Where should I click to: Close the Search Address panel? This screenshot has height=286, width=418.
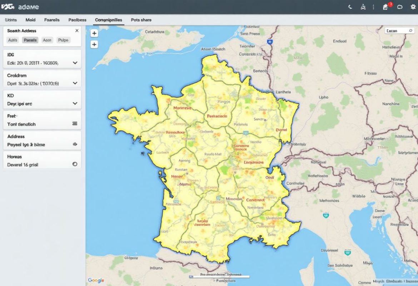pyautogui.click(x=76, y=31)
